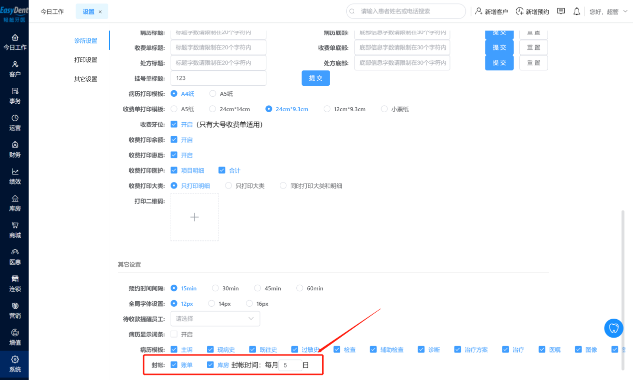Toggle the 主诉 template checkbox

(x=174, y=350)
